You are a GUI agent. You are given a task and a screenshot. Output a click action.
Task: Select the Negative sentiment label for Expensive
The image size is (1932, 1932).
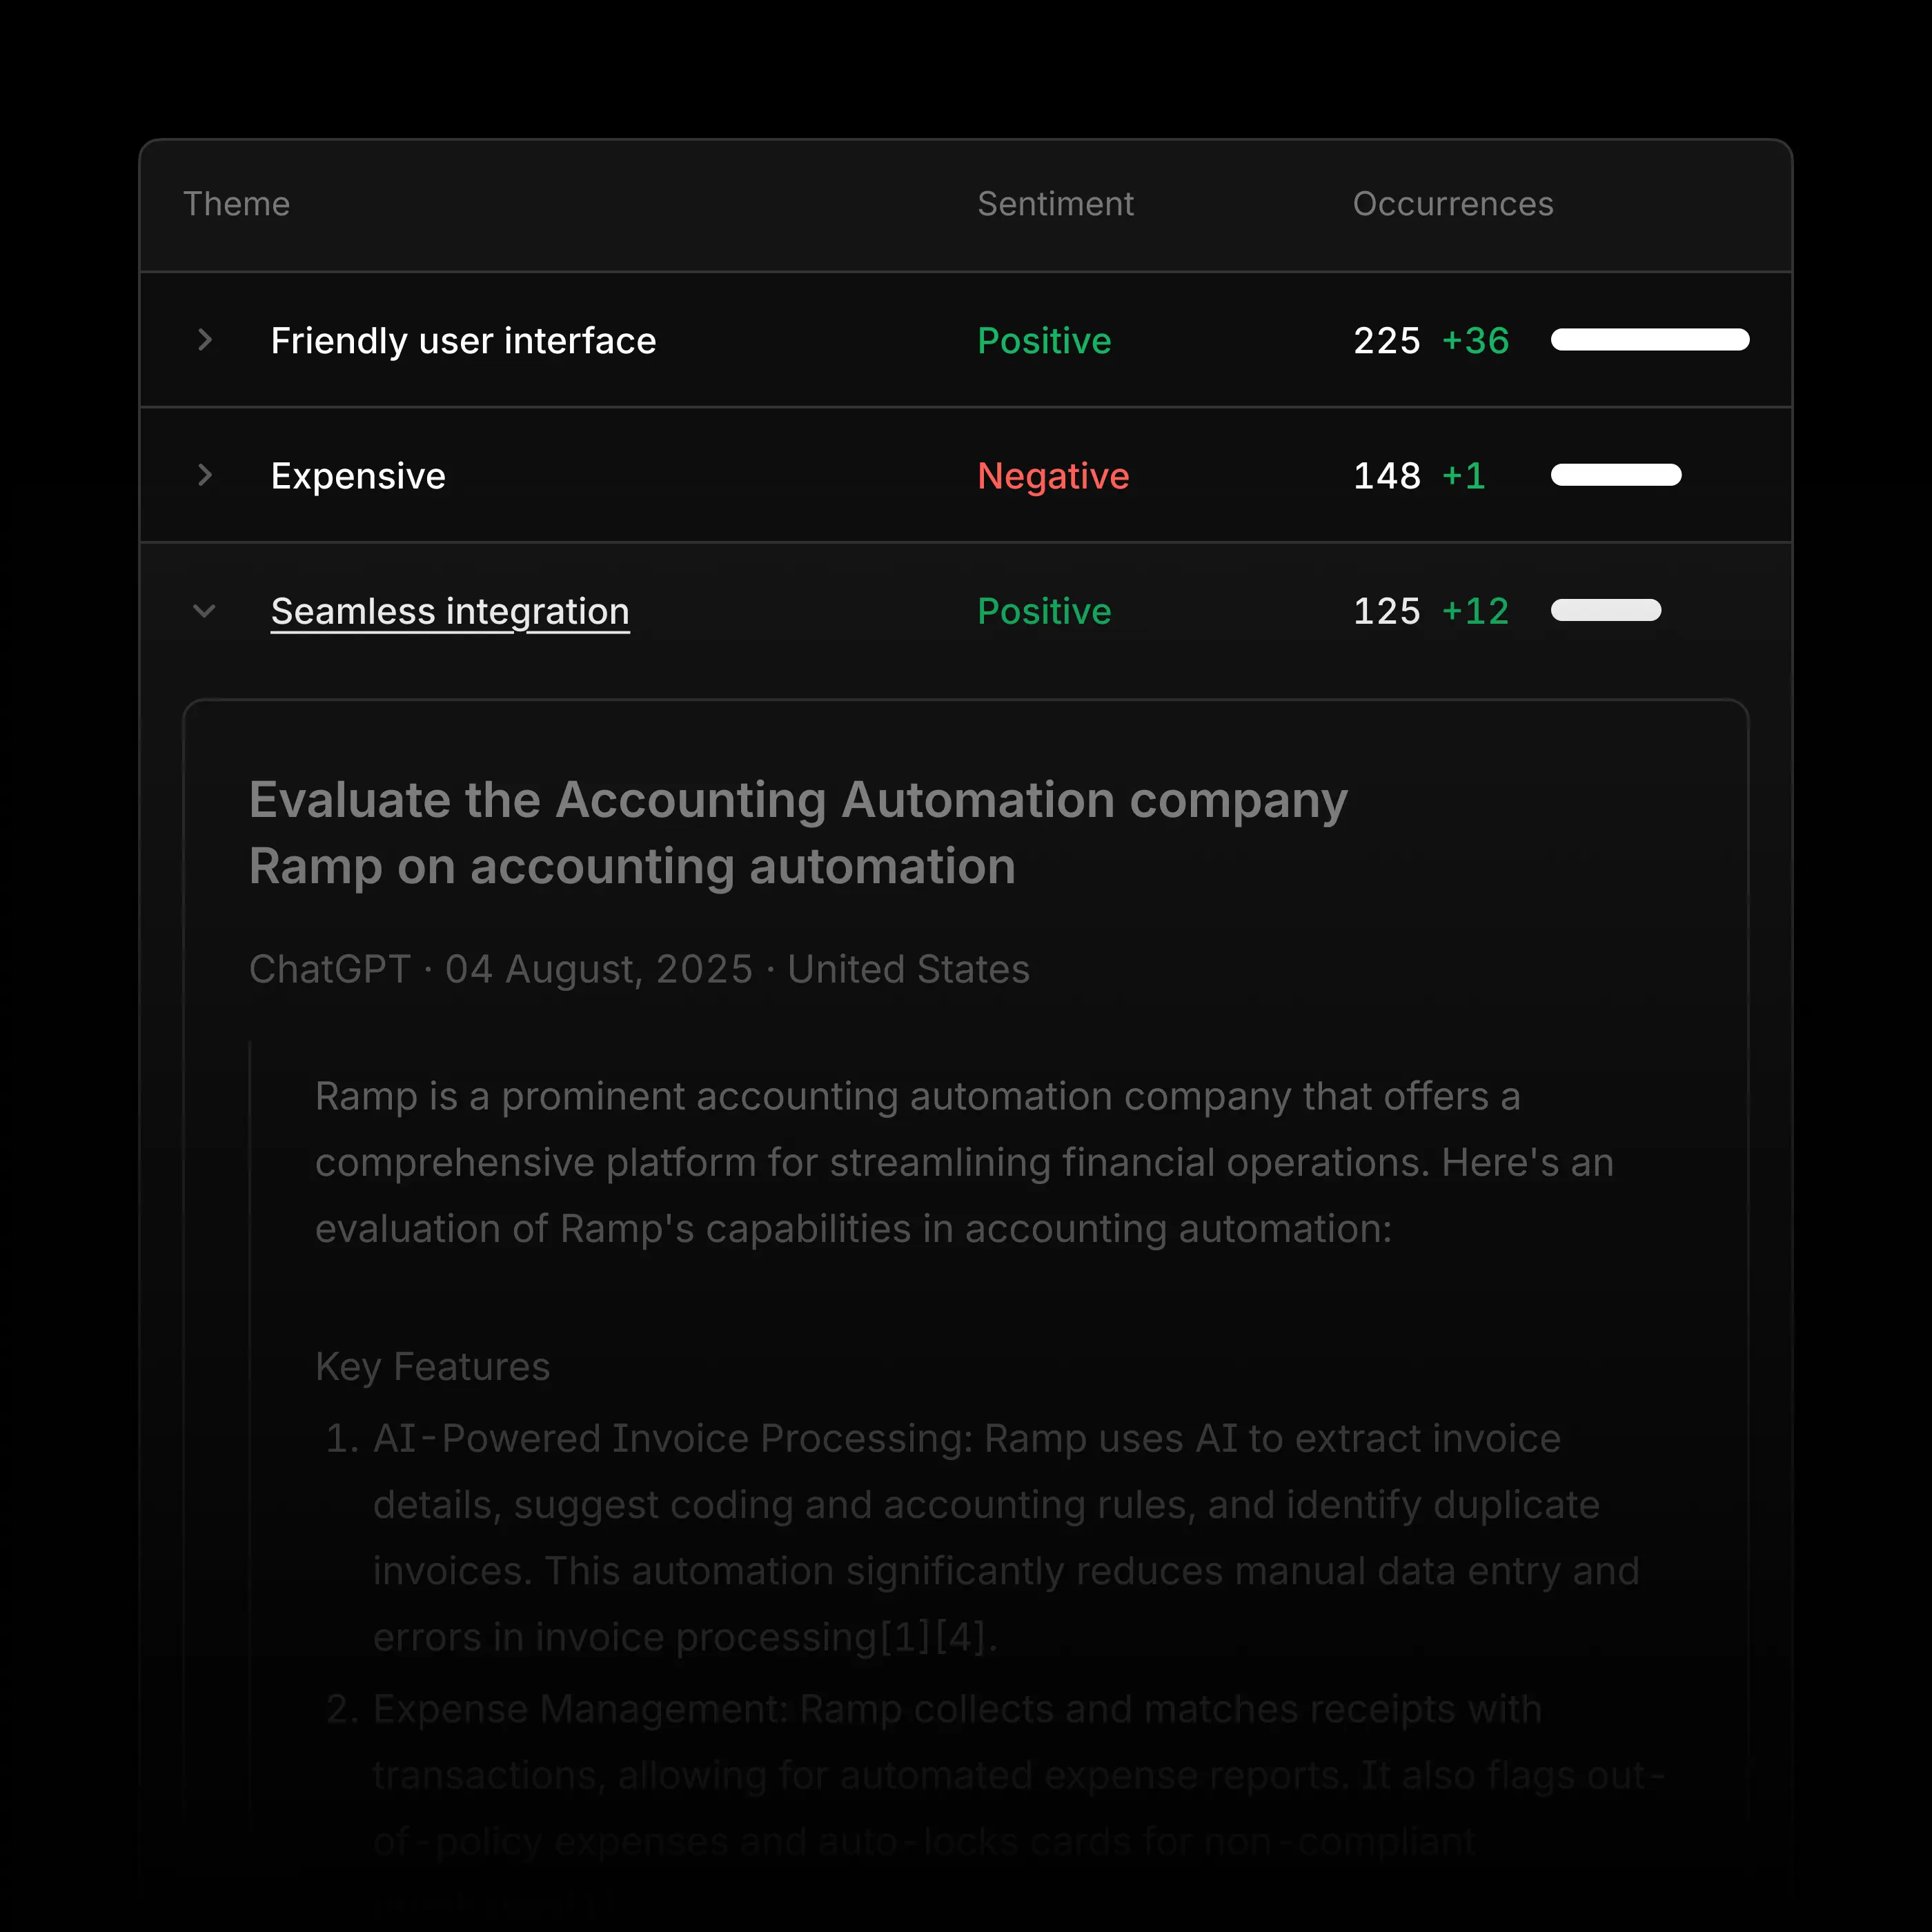[x=1053, y=476]
